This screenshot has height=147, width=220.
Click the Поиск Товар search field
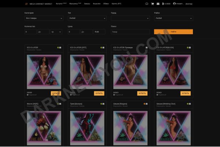[x=130, y=32]
